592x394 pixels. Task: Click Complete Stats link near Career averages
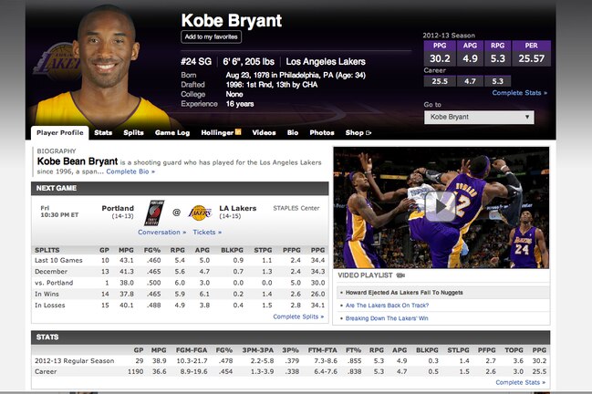(x=520, y=93)
